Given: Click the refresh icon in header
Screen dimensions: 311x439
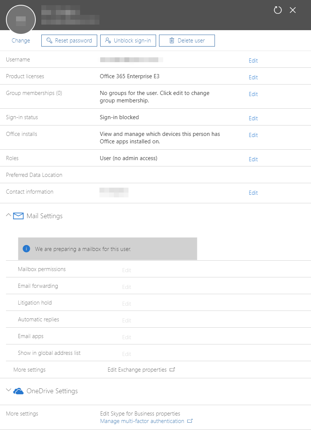Looking at the screenshot, I should click(x=278, y=10).
